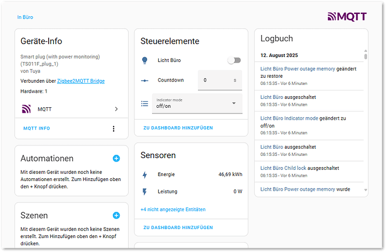Click the Energie lightning bolt icon

point(144,174)
